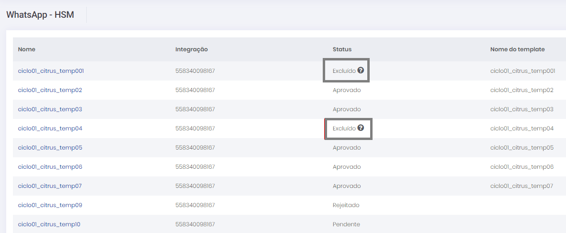Click the Pendente status text

[x=346, y=224]
